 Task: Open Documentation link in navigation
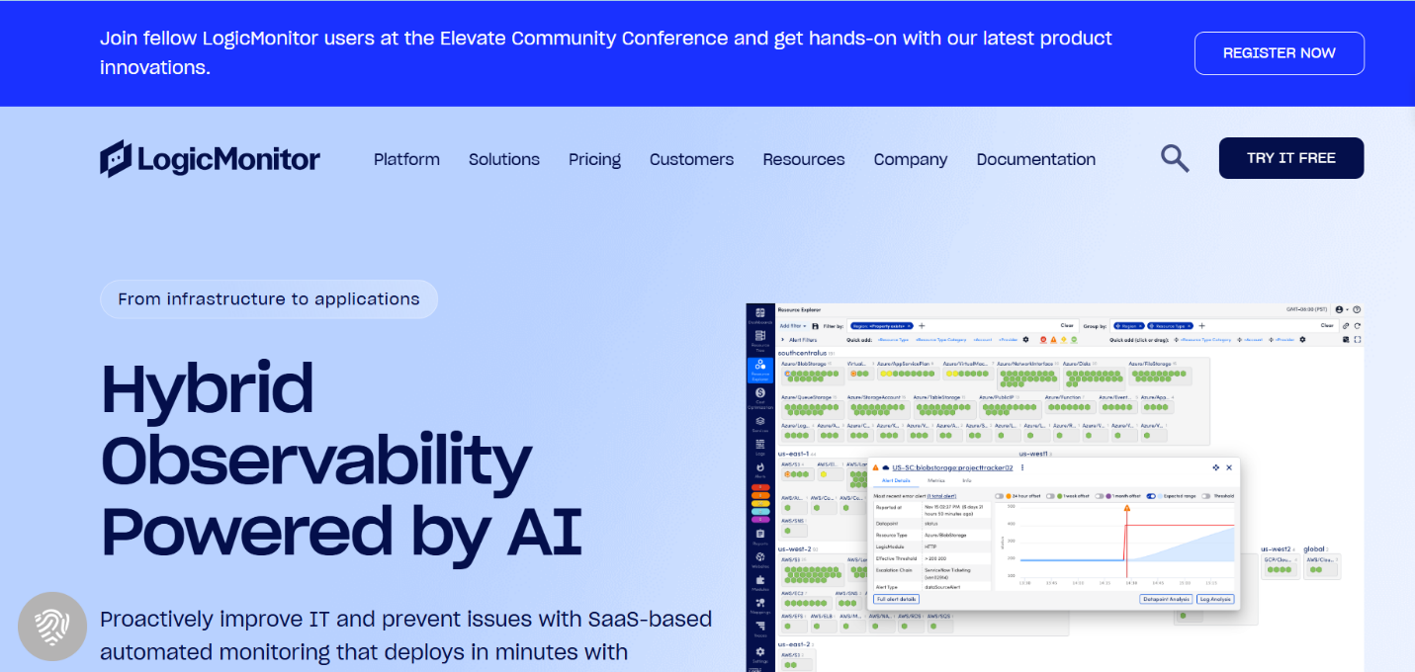click(x=1036, y=159)
